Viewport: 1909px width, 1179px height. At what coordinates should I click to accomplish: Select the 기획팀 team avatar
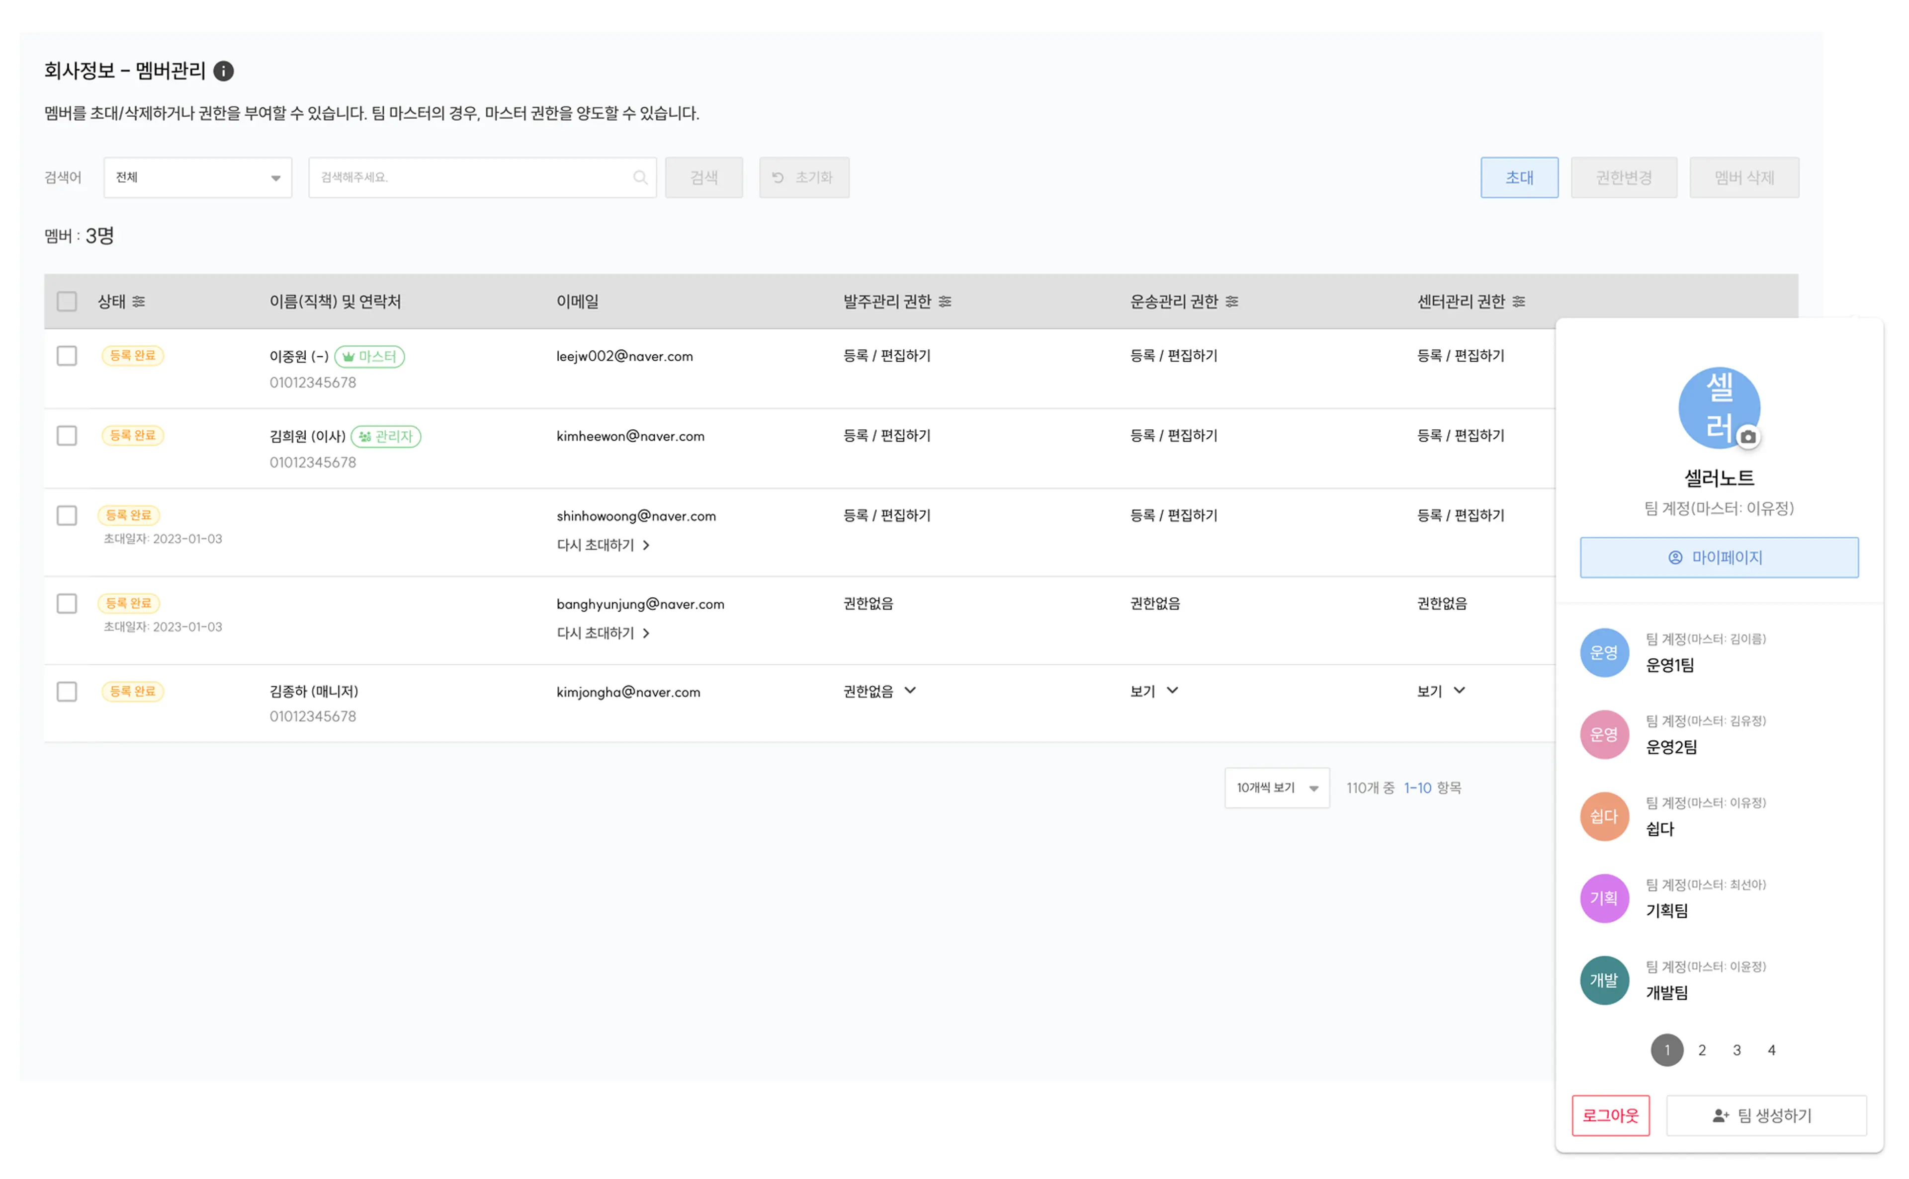(x=1604, y=898)
